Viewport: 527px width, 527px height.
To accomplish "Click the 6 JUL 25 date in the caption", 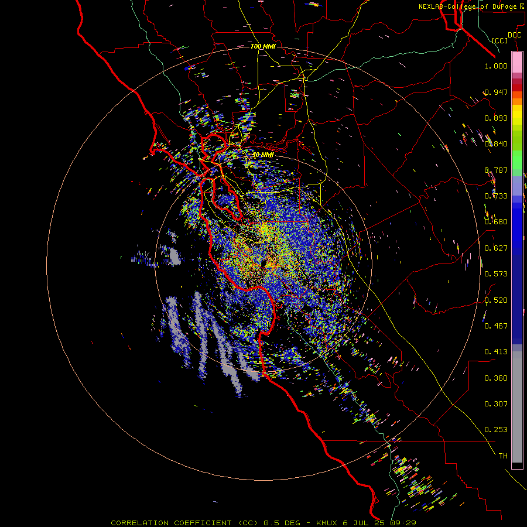I will point(365,523).
